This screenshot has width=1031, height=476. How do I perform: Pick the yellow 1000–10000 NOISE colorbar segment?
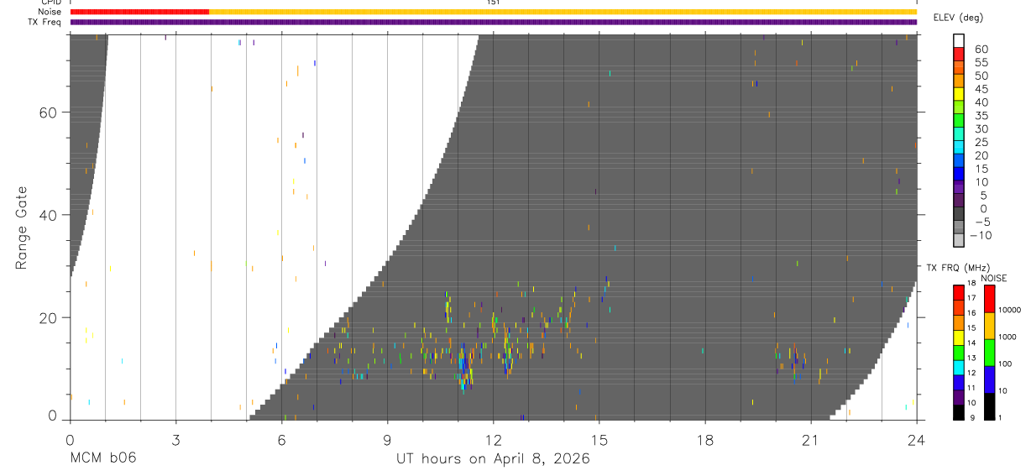coord(990,324)
